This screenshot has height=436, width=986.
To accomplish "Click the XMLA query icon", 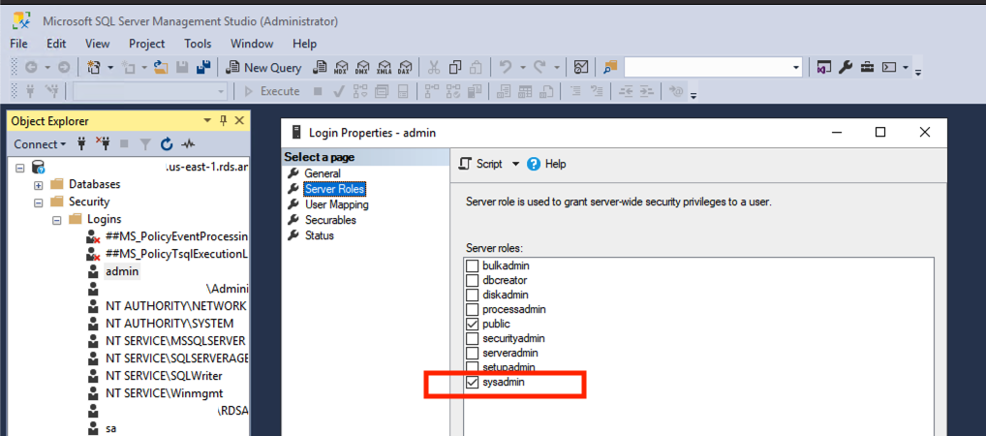I will tap(385, 67).
